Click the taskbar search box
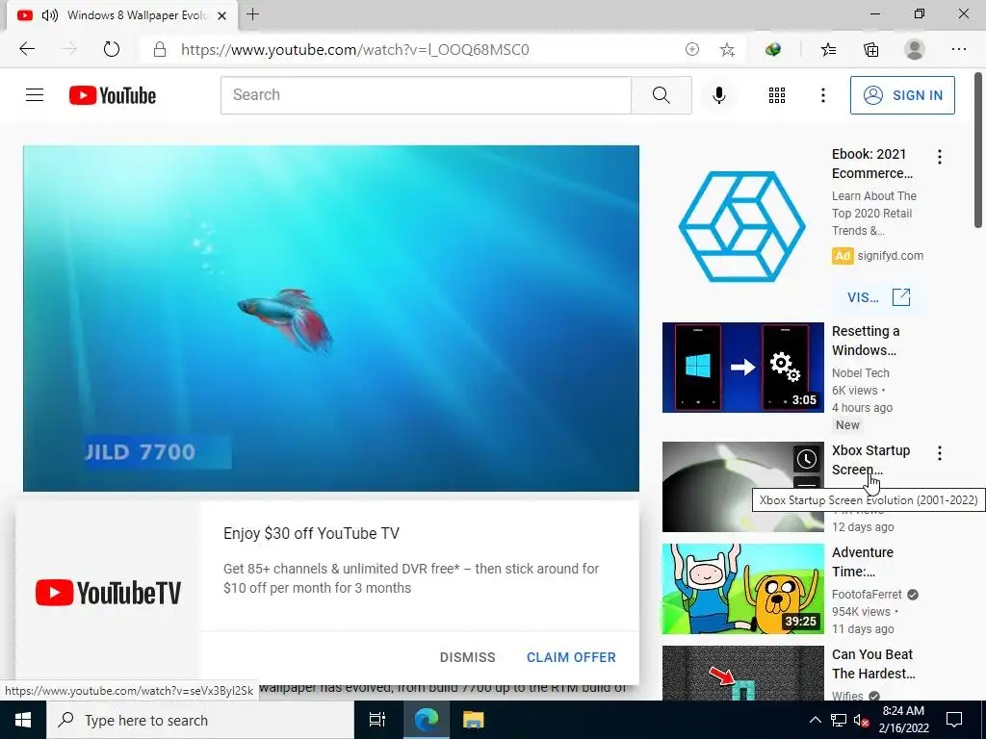 point(200,720)
